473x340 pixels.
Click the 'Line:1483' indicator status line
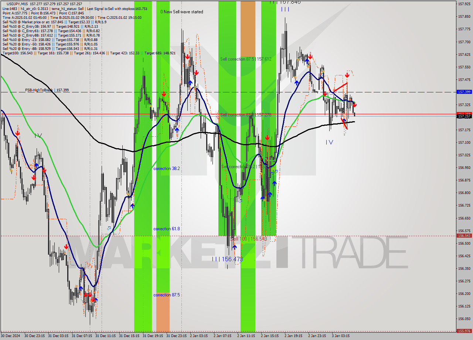point(75,8)
